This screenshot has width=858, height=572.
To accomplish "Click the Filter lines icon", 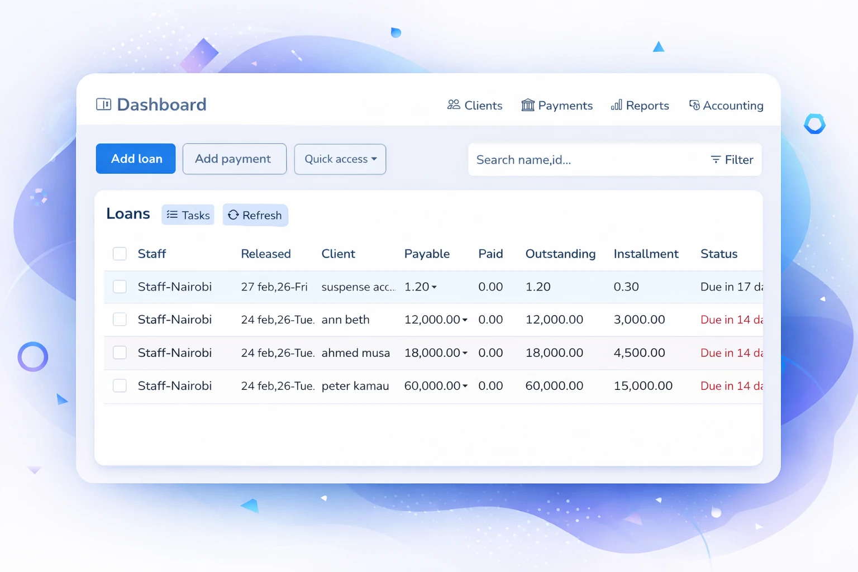I will [716, 160].
